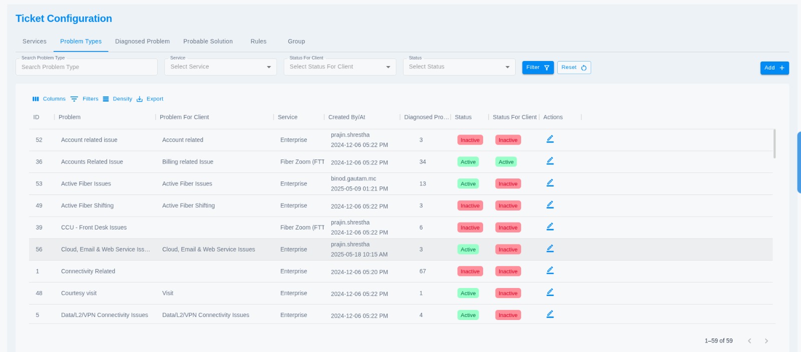
Task: Edit the CCU - Front Desk Issues row
Action: point(550,226)
